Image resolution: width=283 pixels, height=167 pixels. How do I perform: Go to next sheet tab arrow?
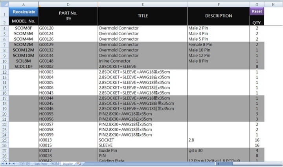(x=10, y=163)
